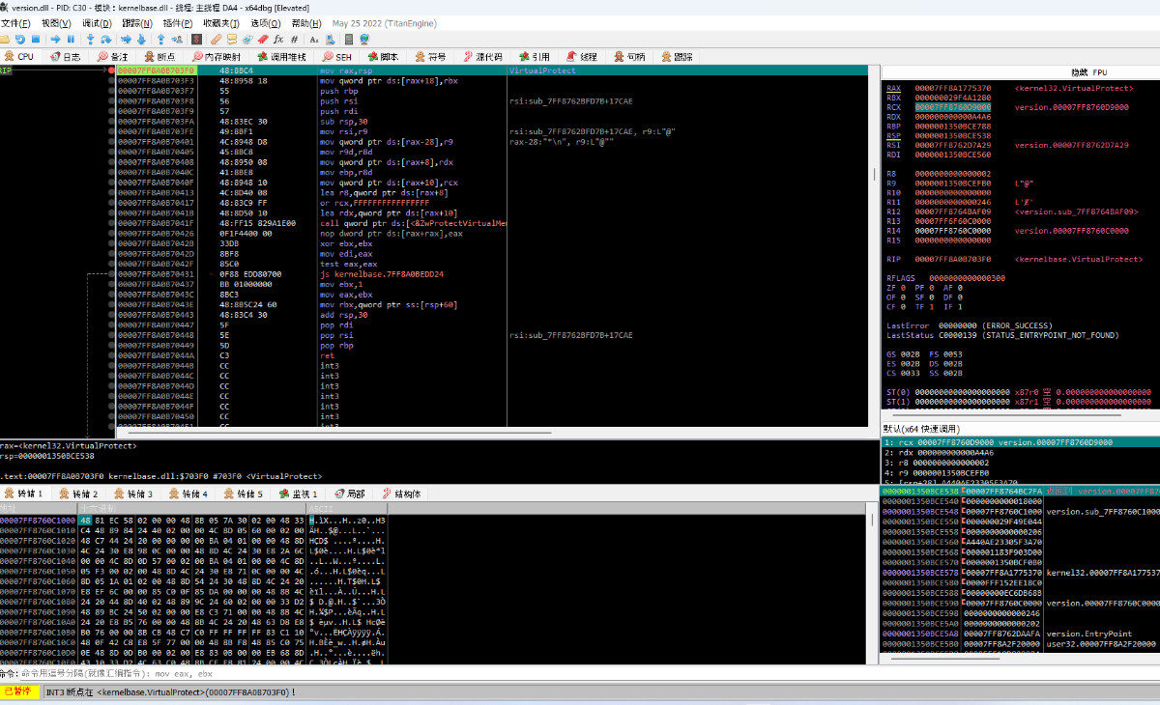
Task: Open the Patches bandage icon
Action: 216,40
